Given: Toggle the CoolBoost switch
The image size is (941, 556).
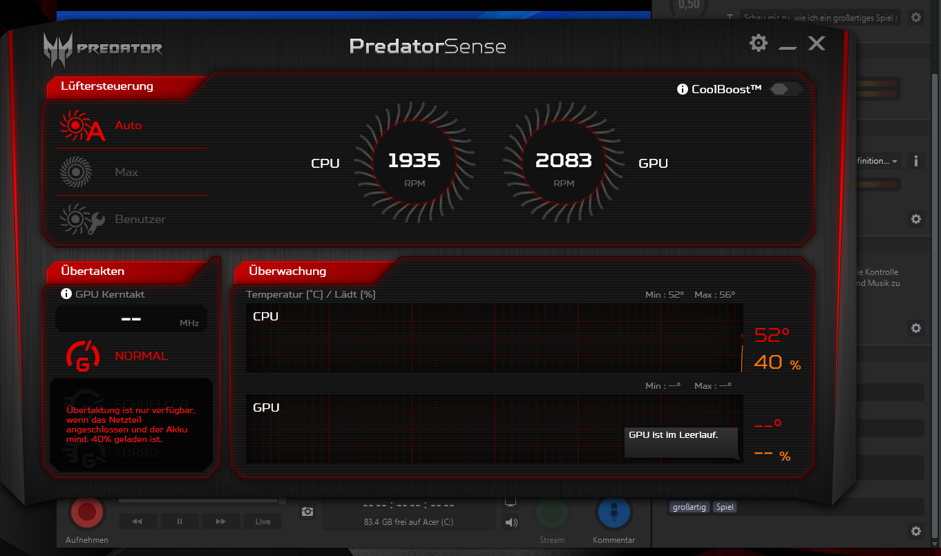Looking at the screenshot, I should pyautogui.click(x=786, y=89).
